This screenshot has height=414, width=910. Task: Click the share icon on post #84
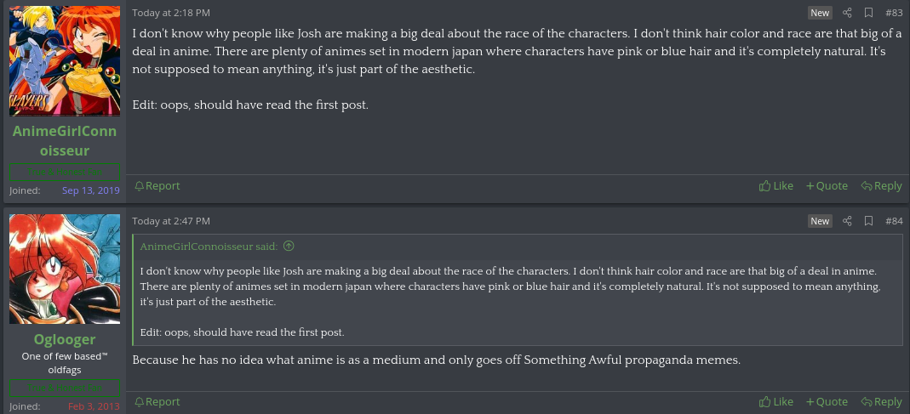(847, 221)
